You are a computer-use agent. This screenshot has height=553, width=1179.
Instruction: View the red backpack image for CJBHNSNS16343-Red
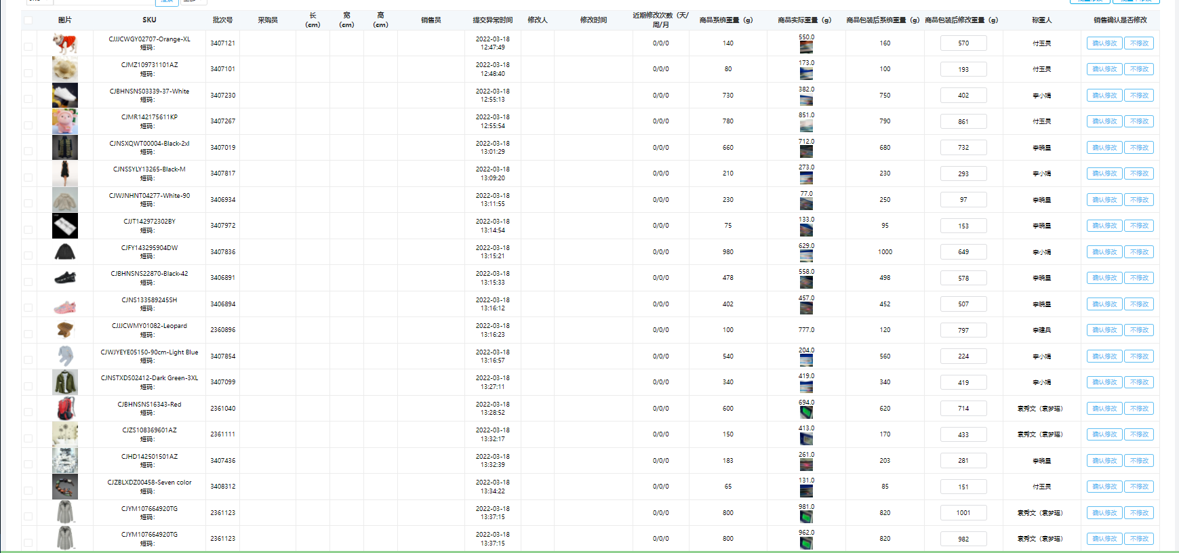[x=65, y=409]
